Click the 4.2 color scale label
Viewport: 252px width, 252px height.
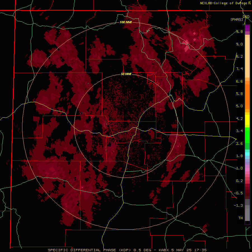pyautogui.click(x=239, y=119)
